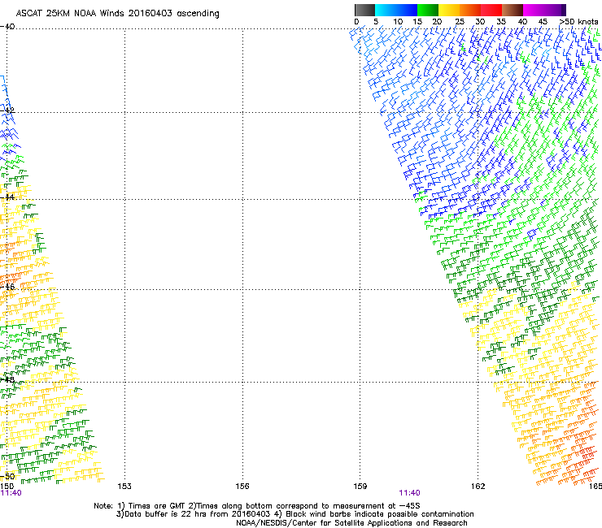This screenshot has height=528, width=602.
Task: Click the '30' label under color bar
Action: pyautogui.click(x=480, y=22)
